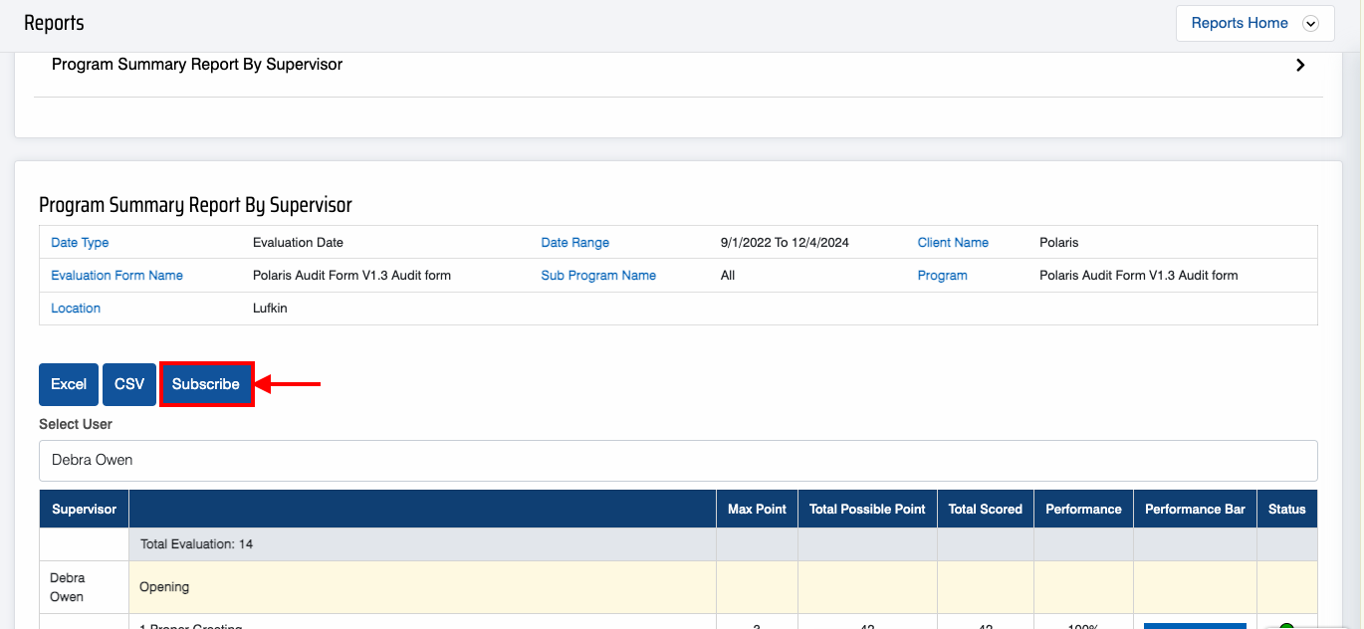The image size is (1364, 629).
Task: Subscribe to this report
Action: pos(206,384)
